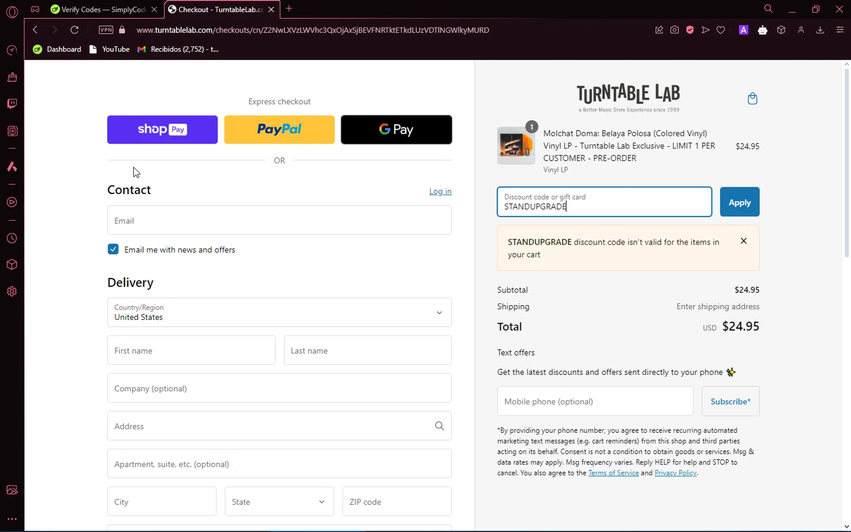The height and width of the screenshot is (532, 851).
Task: Open the Terms of Service link
Action: [613, 473]
